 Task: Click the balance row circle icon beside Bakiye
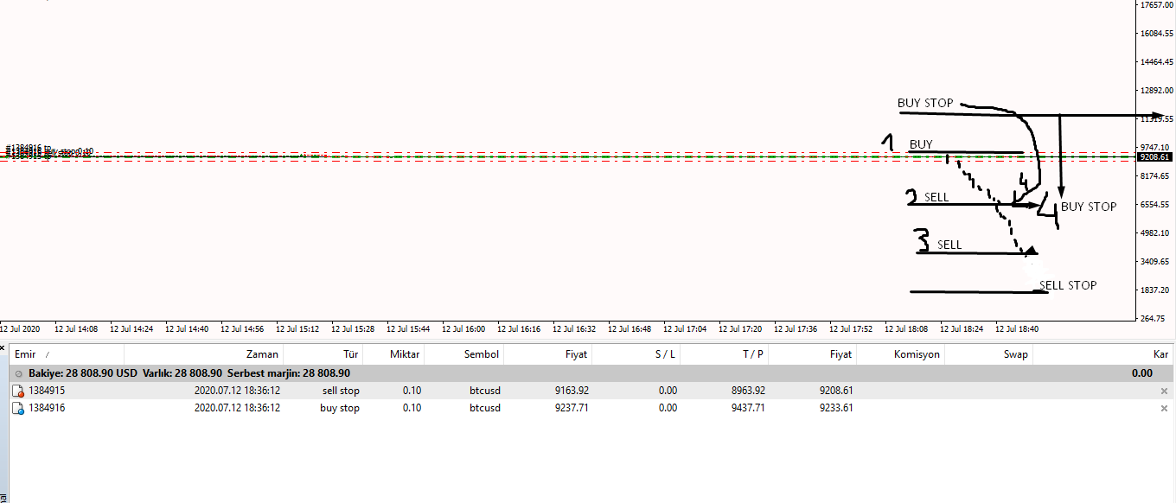tap(19, 373)
